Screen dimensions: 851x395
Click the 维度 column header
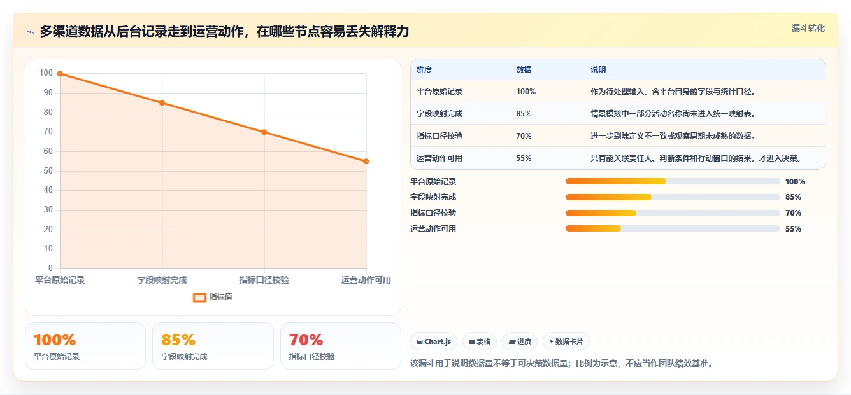(424, 70)
